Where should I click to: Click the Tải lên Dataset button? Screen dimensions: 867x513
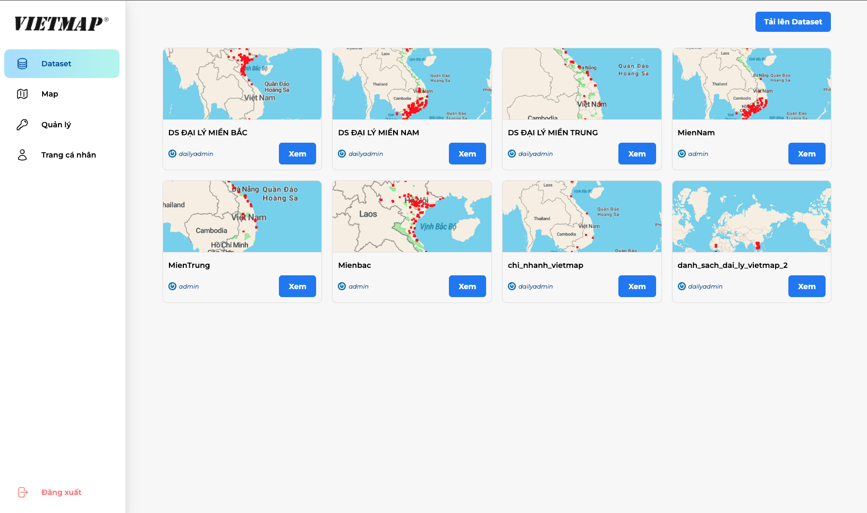click(x=793, y=22)
